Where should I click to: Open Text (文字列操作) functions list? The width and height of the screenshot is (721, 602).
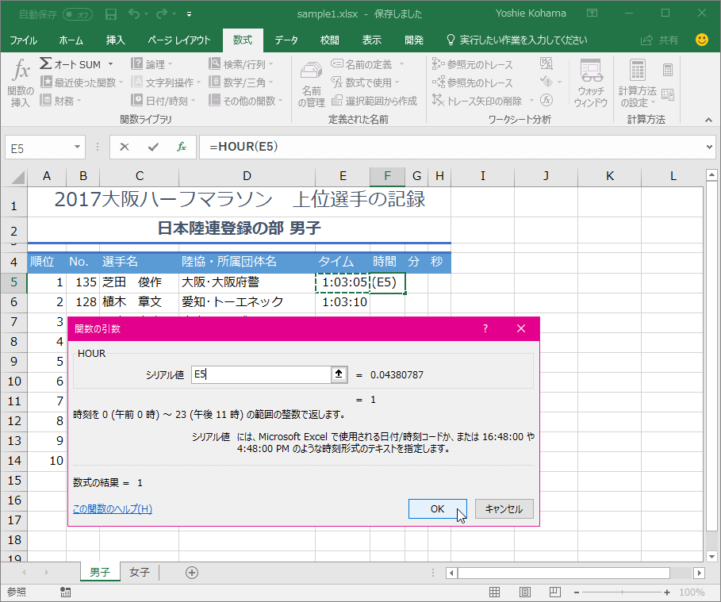click(166, 82)
